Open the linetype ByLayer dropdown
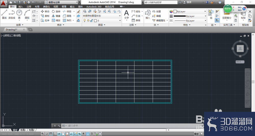This screenshot has height=136, width=255. 190,21
